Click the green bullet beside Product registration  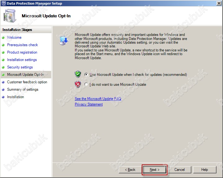[x=3, y=52]
